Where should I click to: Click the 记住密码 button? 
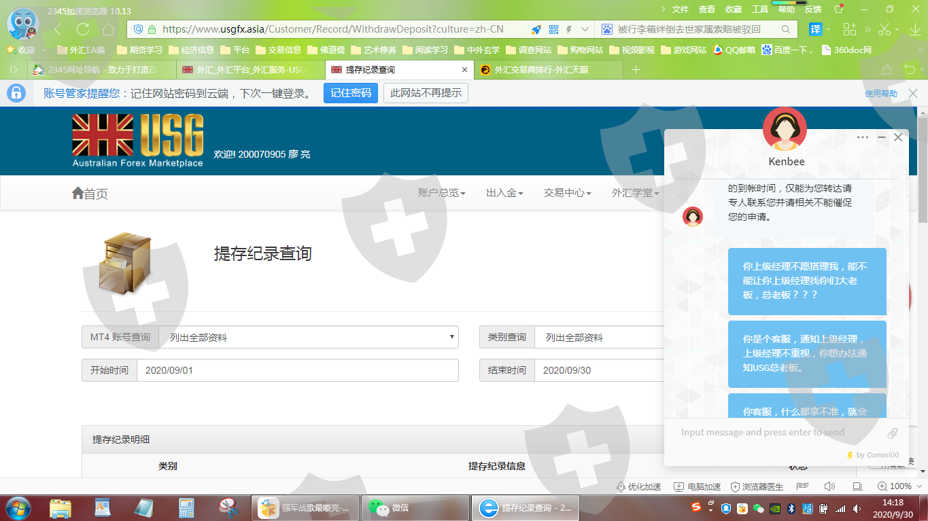point(350,93)
